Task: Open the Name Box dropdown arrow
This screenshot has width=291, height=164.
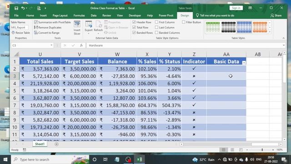Action: point(51,46)
